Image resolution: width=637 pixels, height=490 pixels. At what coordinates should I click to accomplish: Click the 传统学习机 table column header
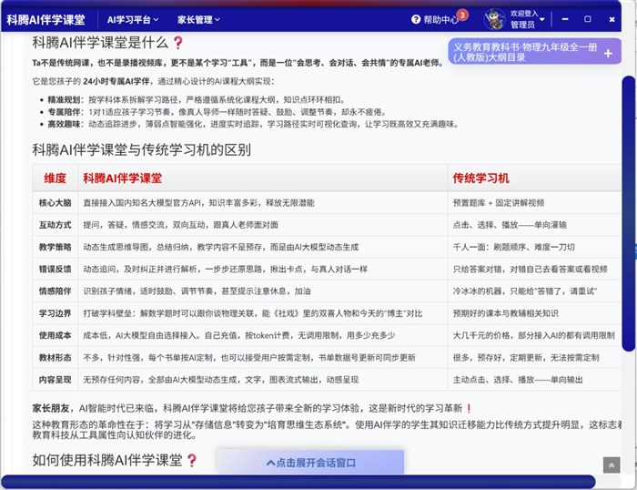point(480,178)
